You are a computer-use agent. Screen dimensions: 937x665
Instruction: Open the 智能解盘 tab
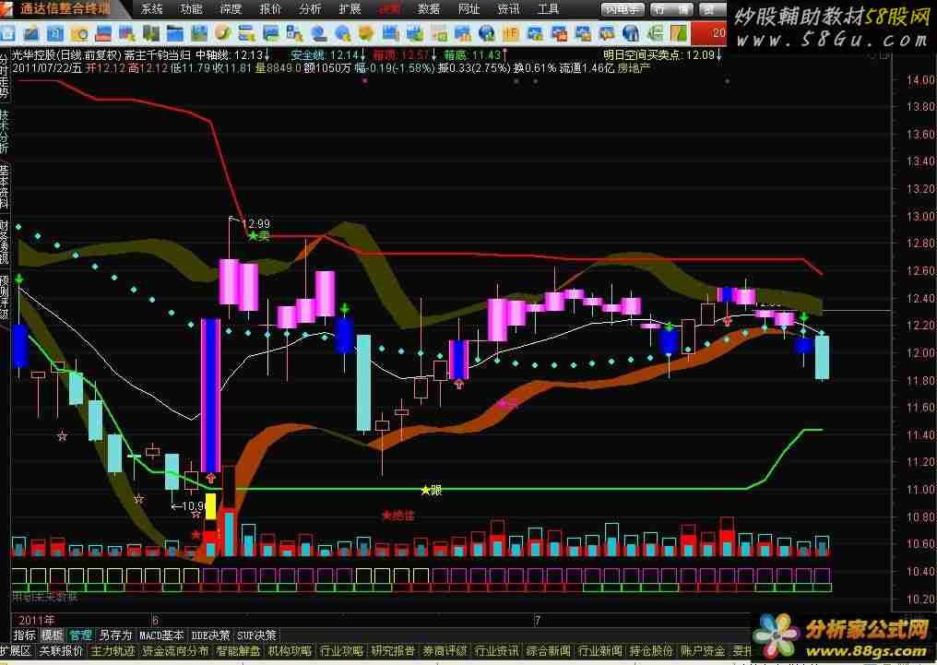tap(239, 650)
